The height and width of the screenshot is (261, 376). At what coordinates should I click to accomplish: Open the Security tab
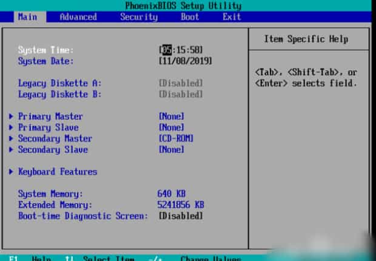click(x=139, y=17)
